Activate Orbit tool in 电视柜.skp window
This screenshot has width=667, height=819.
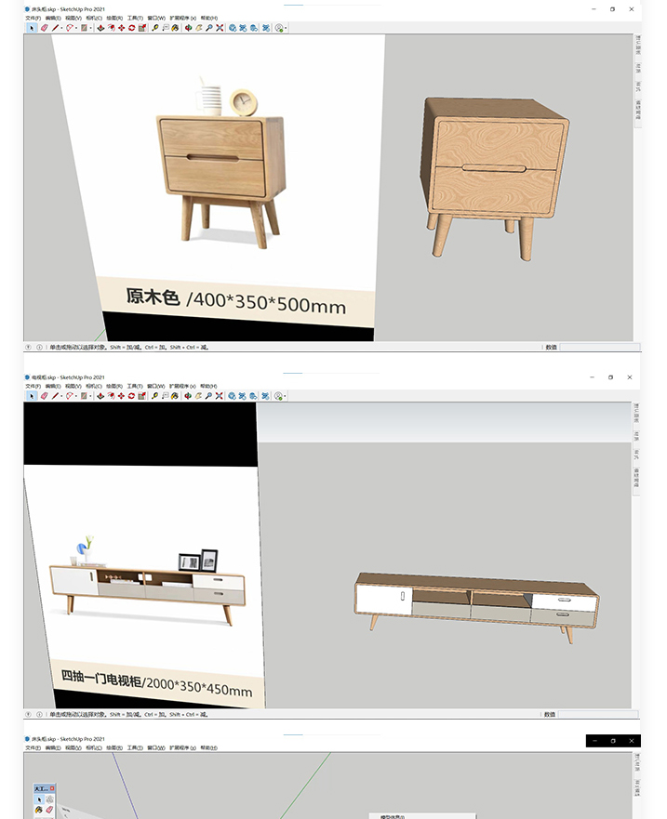point(188,396)
